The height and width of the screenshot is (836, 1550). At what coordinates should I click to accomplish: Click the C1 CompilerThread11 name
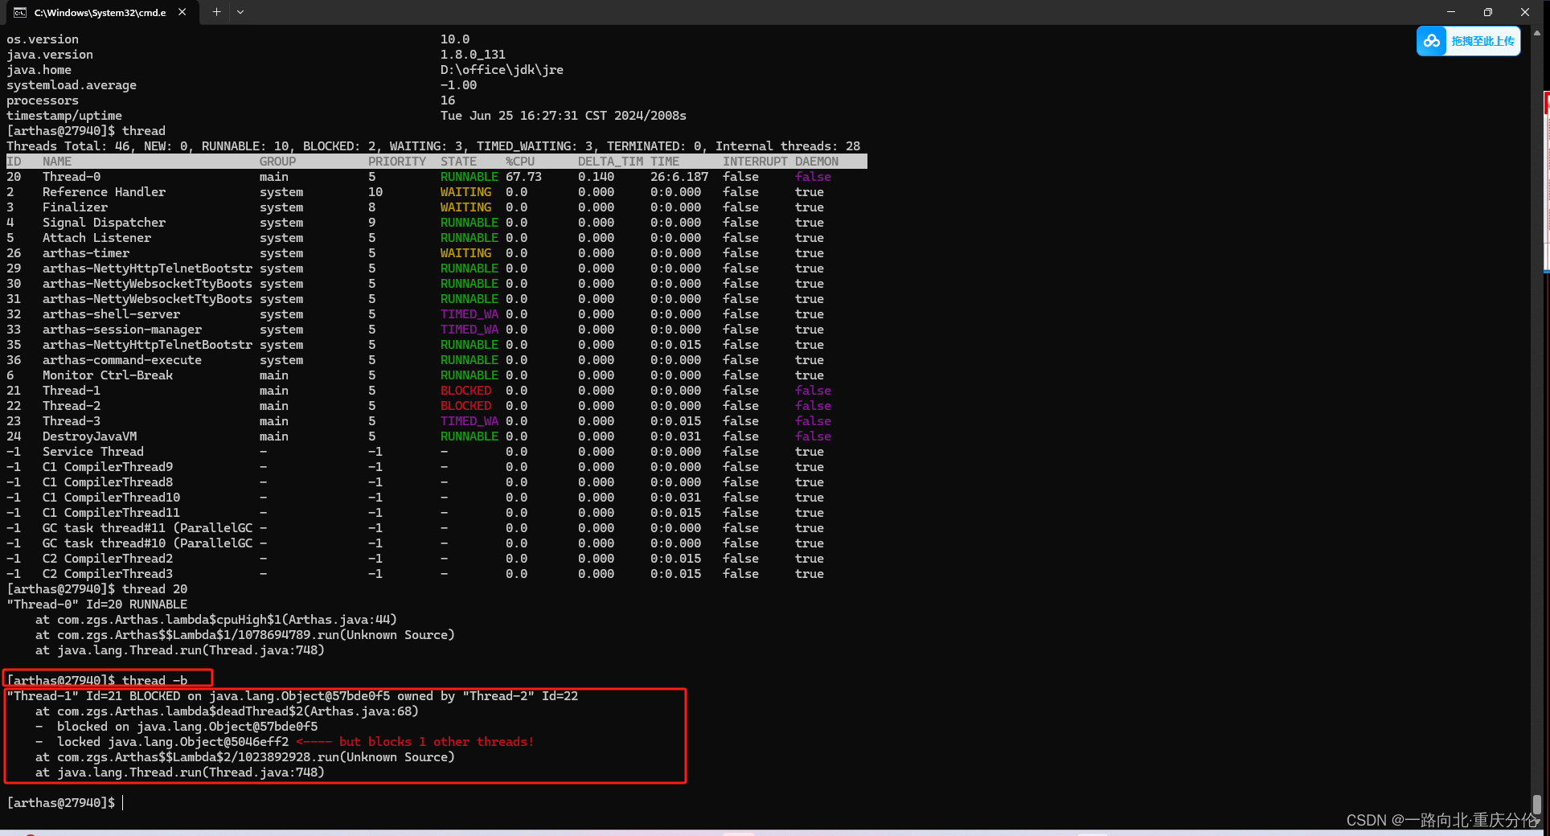111,513
